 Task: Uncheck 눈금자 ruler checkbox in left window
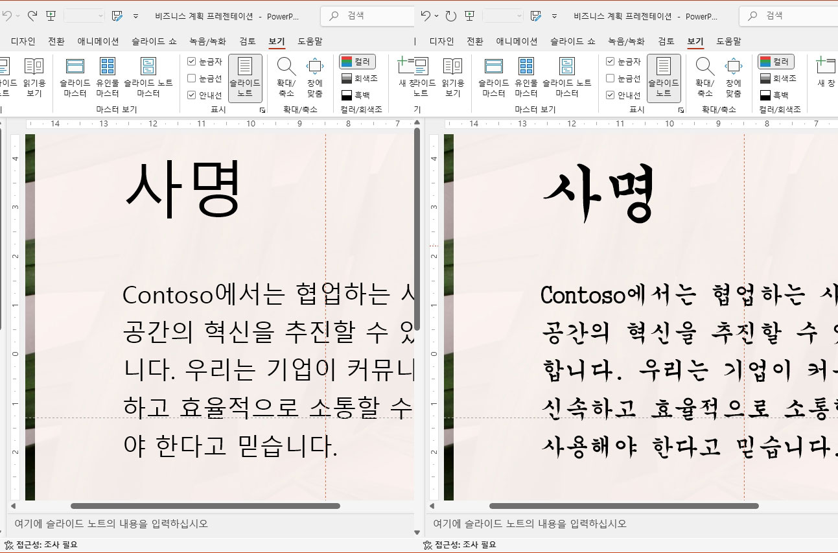[192, 62]
